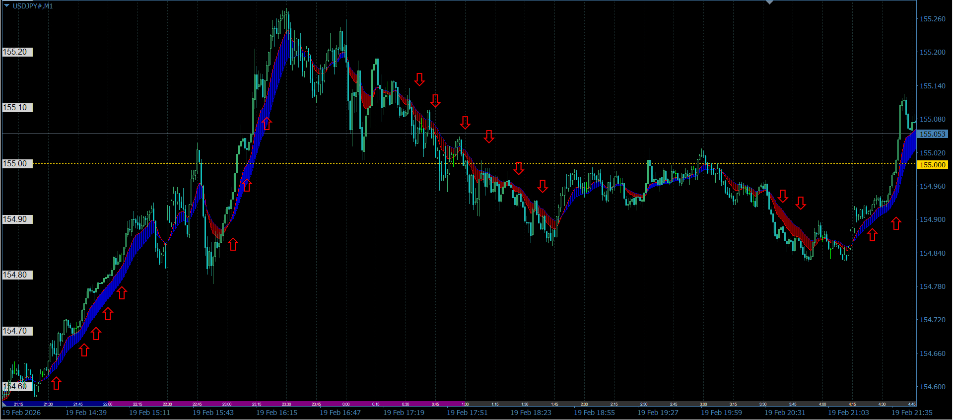Click the 155.10 price label on the left
Image resolution: width=953 pixels, height=420 pixels.
pos(17,108)
